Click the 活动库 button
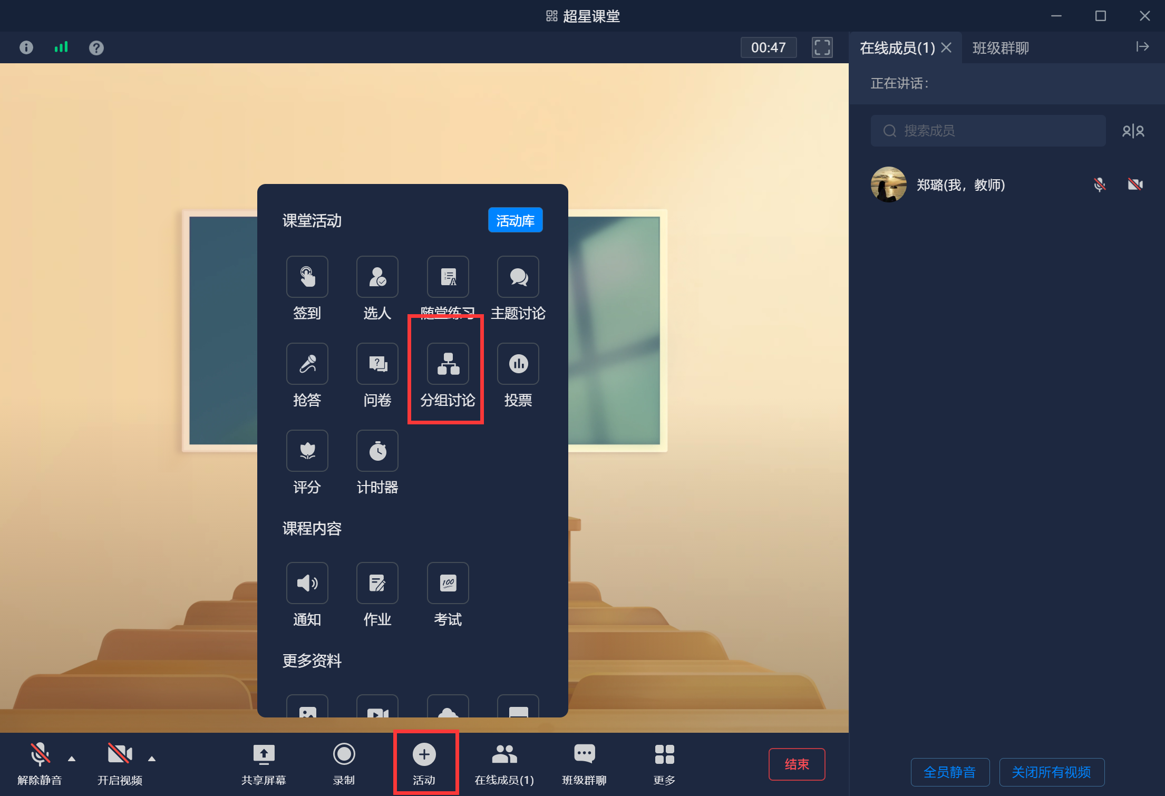This screenshot has width=1165, height=796. pyautogui.click(x=515, y=220)
